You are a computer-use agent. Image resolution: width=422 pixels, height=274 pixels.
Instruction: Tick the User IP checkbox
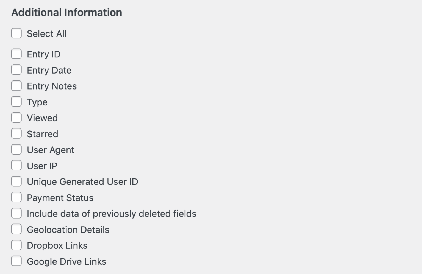(x=16, y=165)
